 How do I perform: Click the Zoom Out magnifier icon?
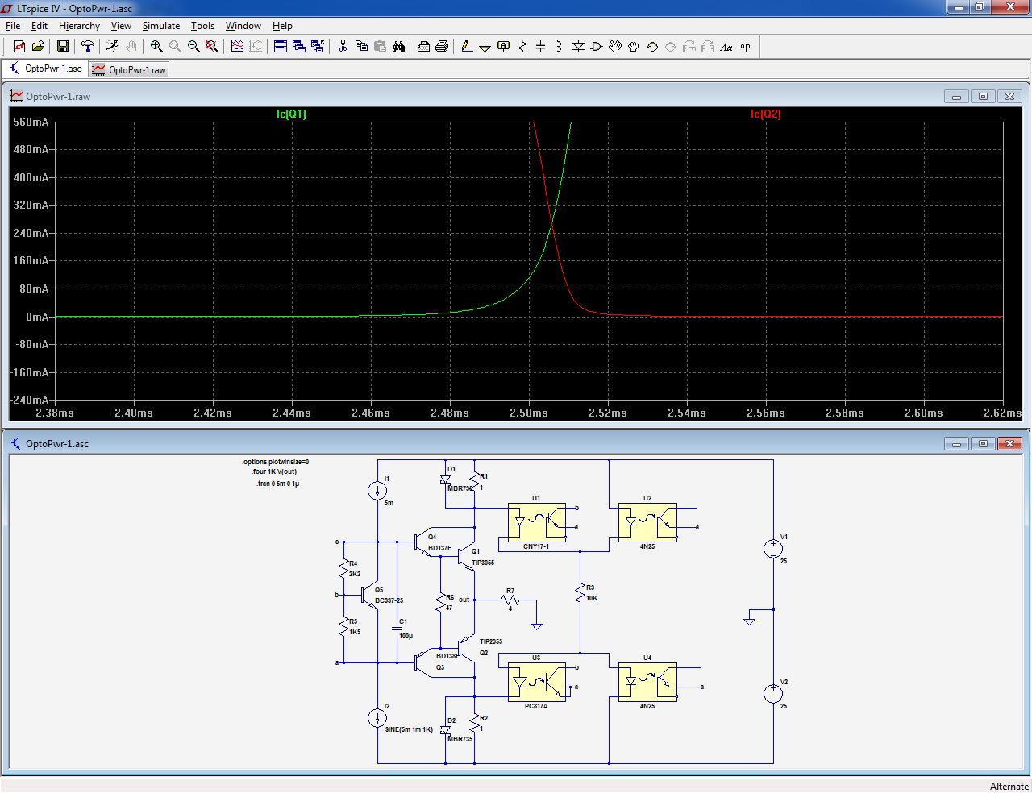[193, 47]
